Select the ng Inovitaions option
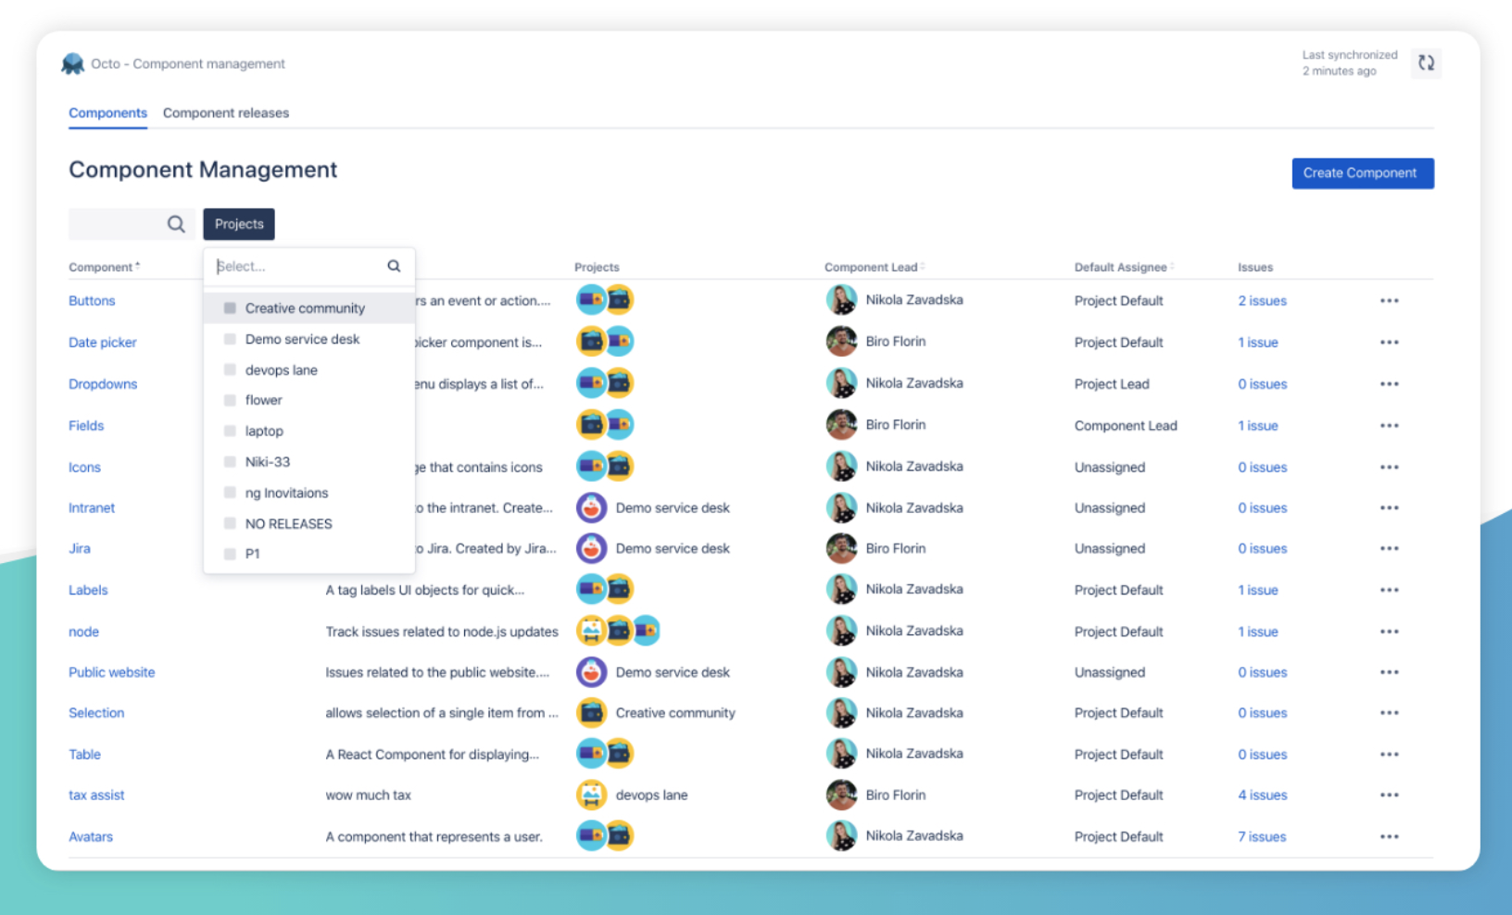Viewport: 1512px width, 915px height. pos(309,493)
